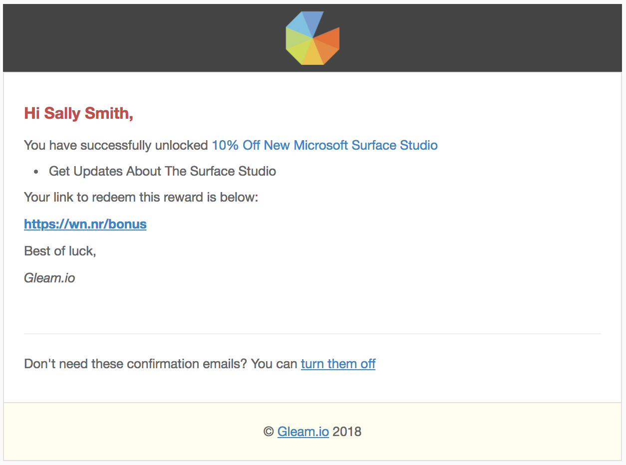
Task: Open the https://wn.nr/bonus redeem link
Action: (x=85, y=224)
